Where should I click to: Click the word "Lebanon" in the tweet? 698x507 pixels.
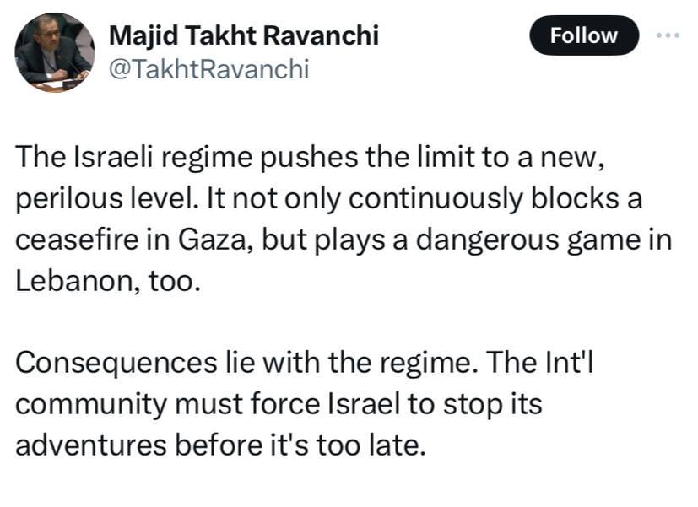70,280
